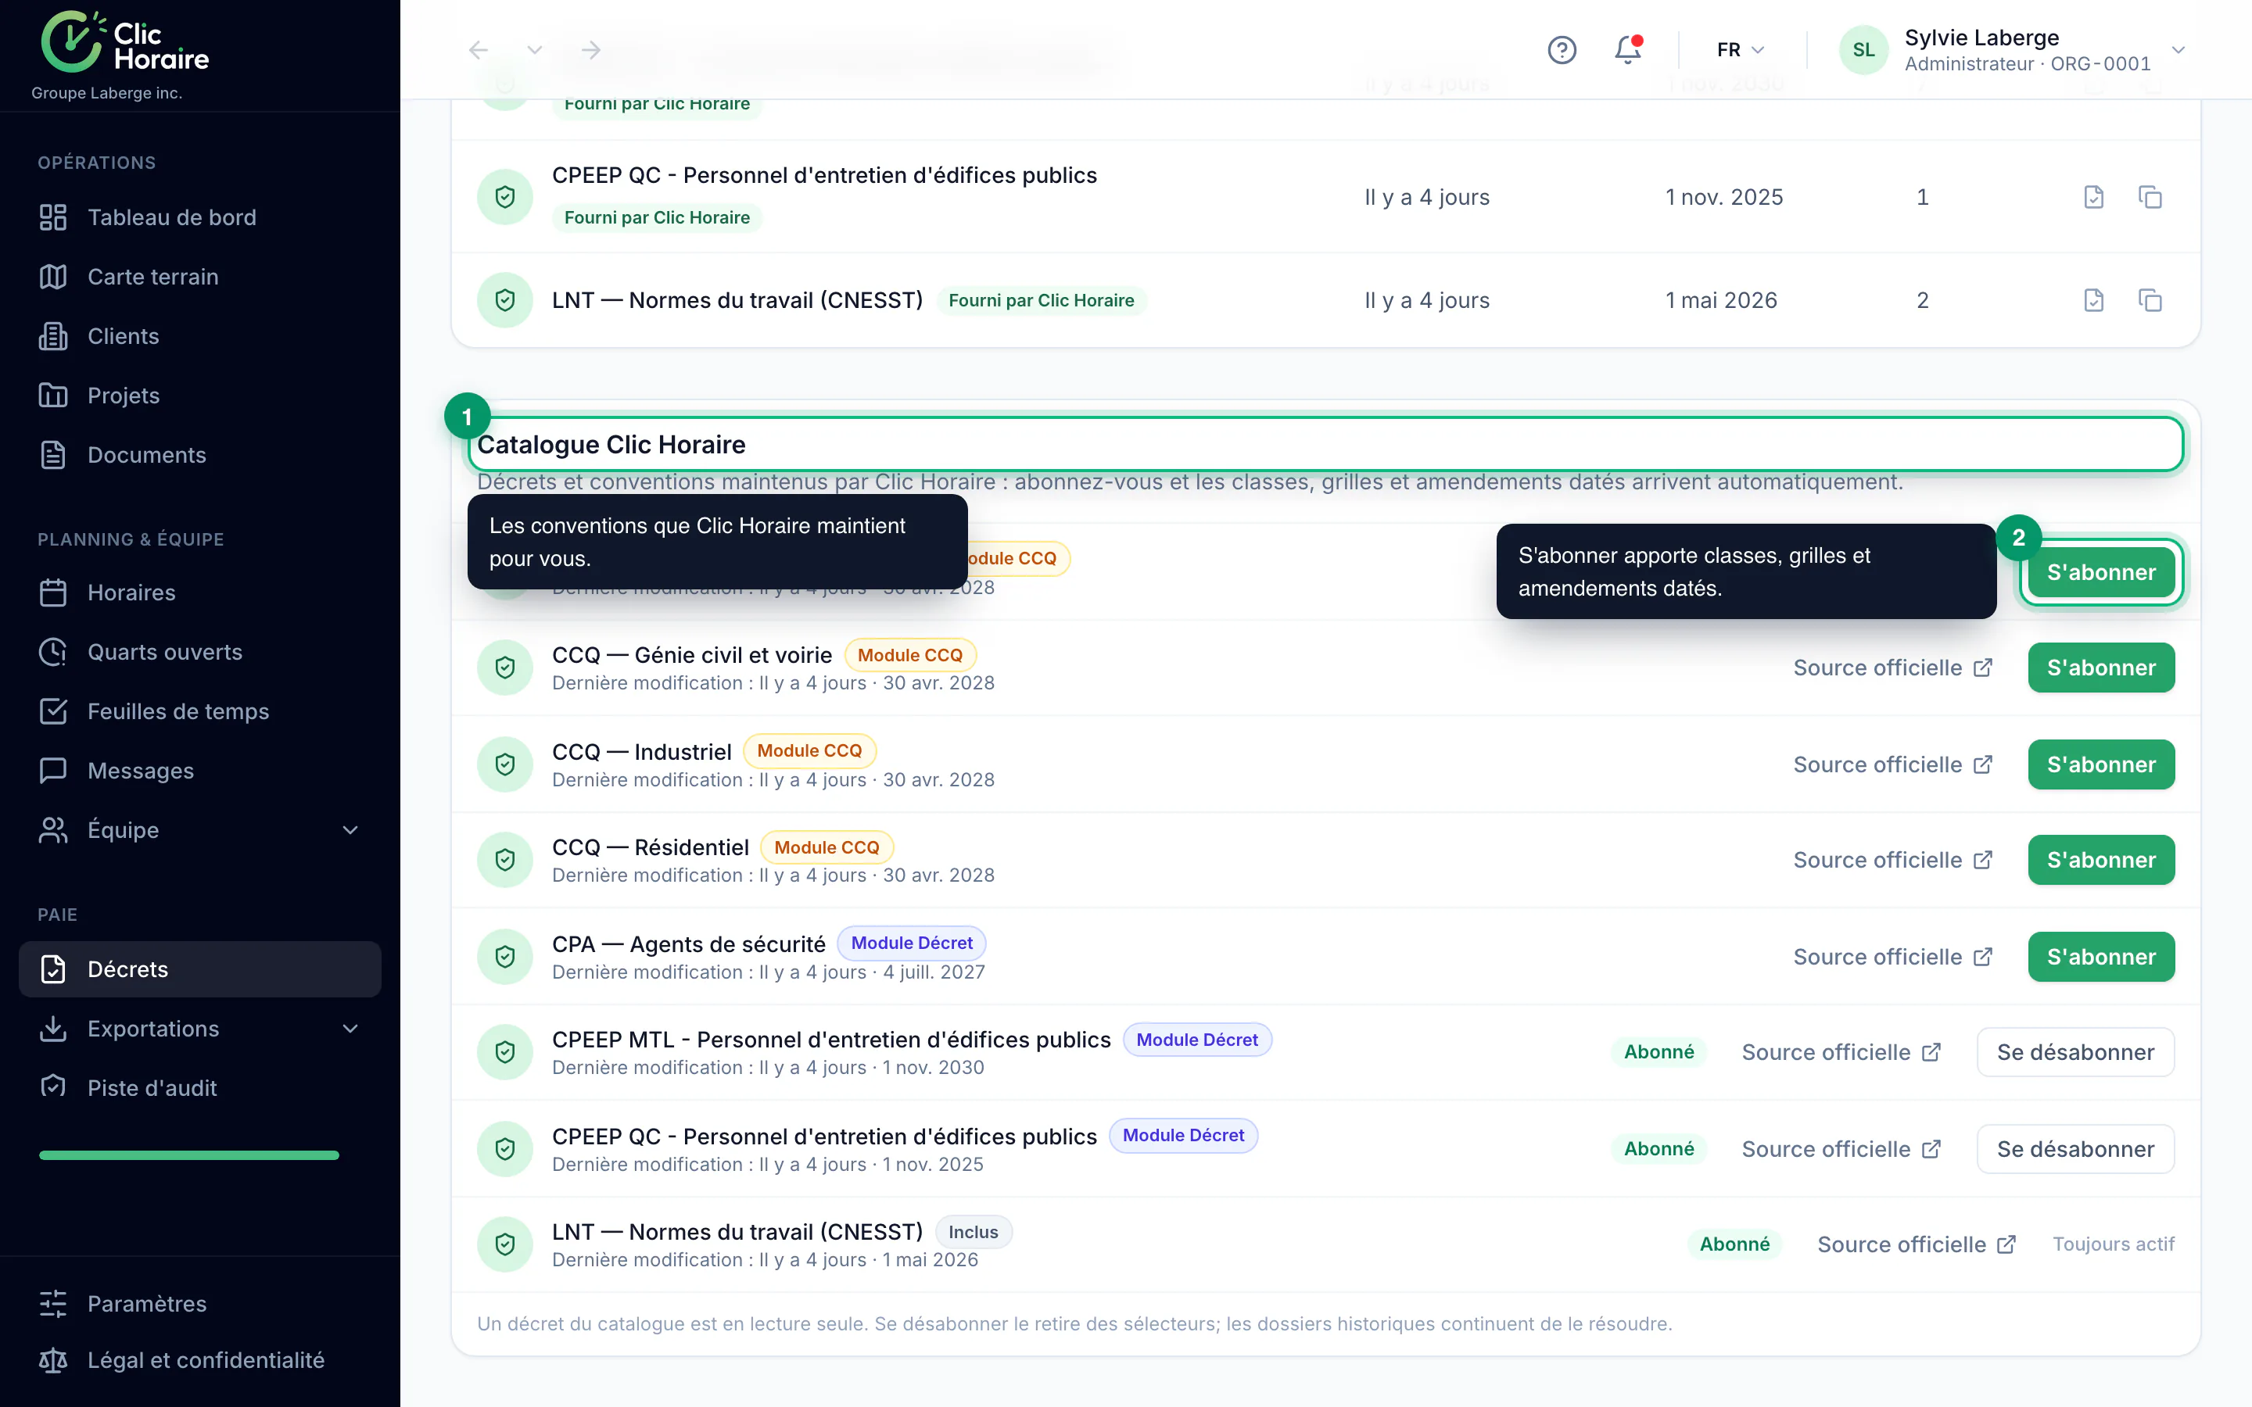Go forward with the right arrow

pos(591,50)
